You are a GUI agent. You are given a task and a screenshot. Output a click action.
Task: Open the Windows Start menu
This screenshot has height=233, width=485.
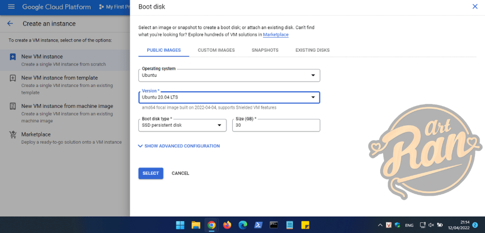180,225
